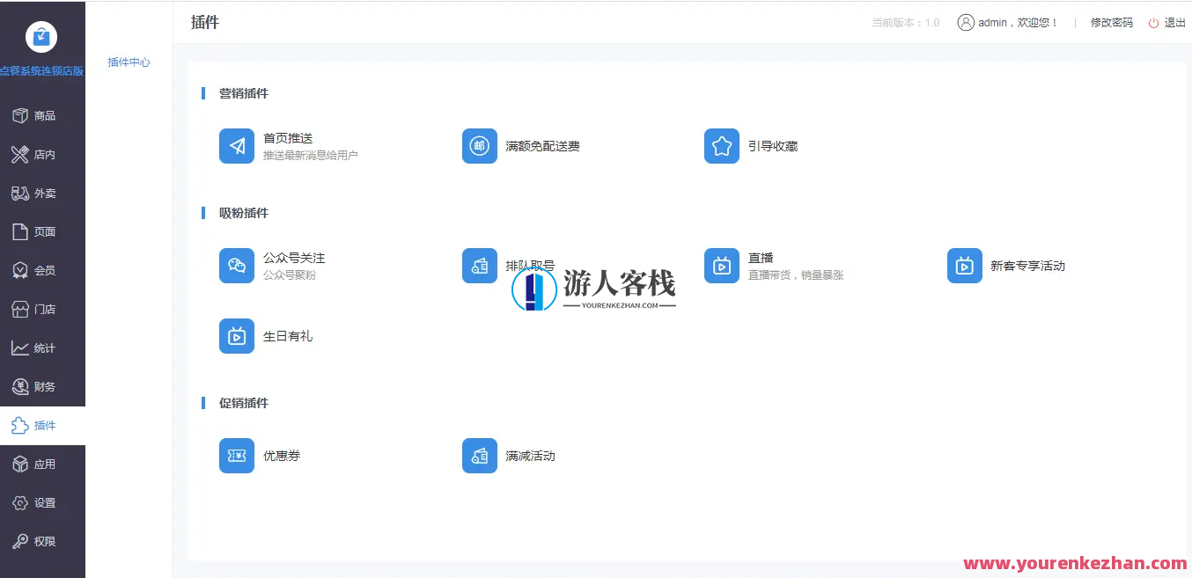This screenshot has width=1192, height=578.
Task: Click the 退出 logout button
Action: 1174,23
